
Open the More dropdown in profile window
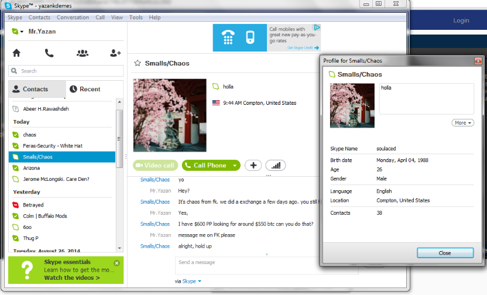(x=462, y=123)
